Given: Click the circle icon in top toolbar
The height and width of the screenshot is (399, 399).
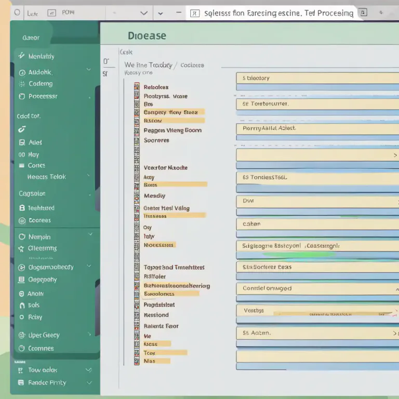Looking at the screenshot, I should pos(17,12).
